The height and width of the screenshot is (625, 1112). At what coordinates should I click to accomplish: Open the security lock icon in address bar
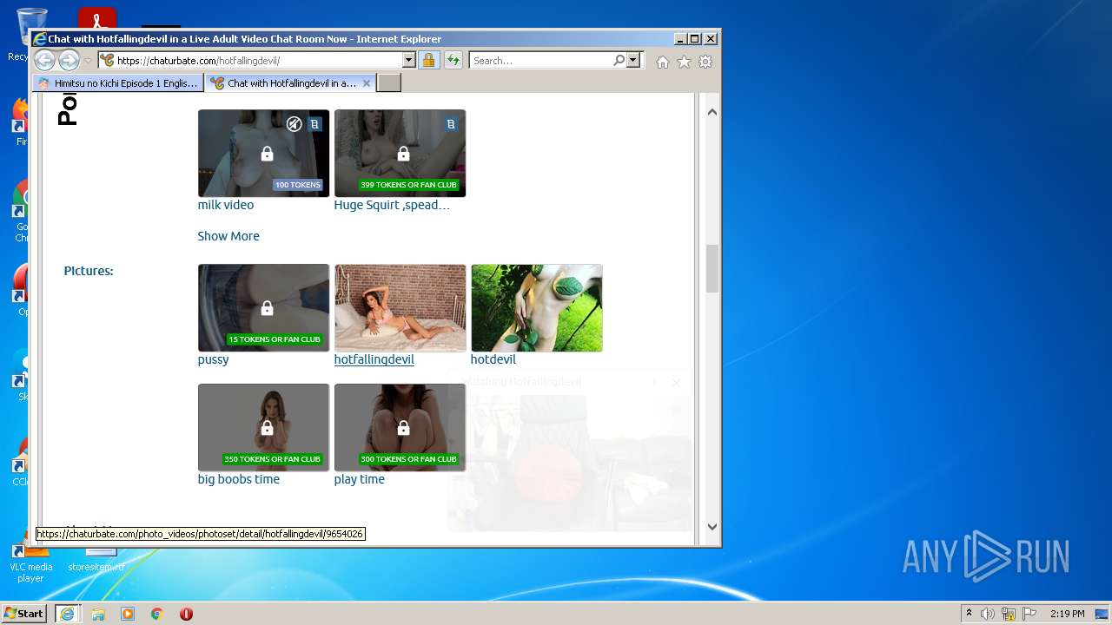coord(428,60)
